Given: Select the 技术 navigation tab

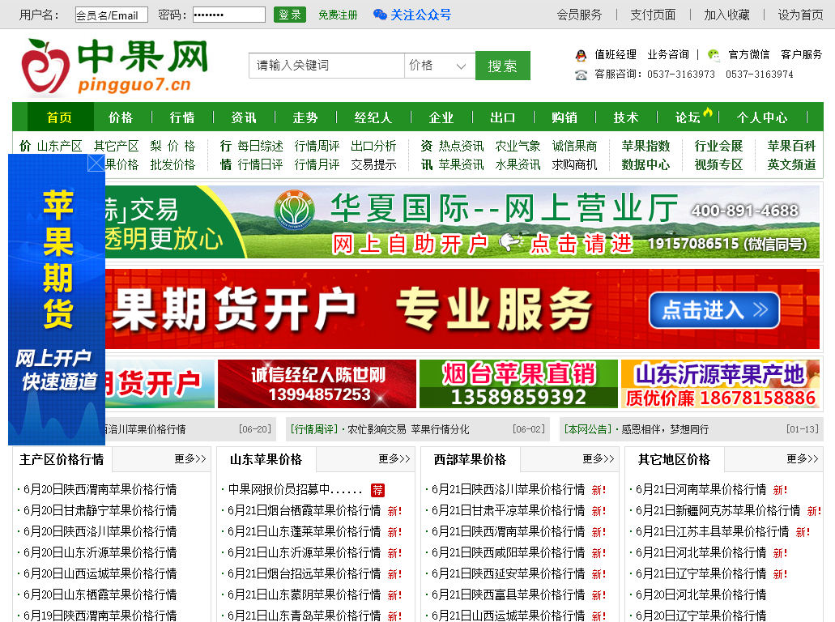Looking at the screenshot, I should click(626, 117).
